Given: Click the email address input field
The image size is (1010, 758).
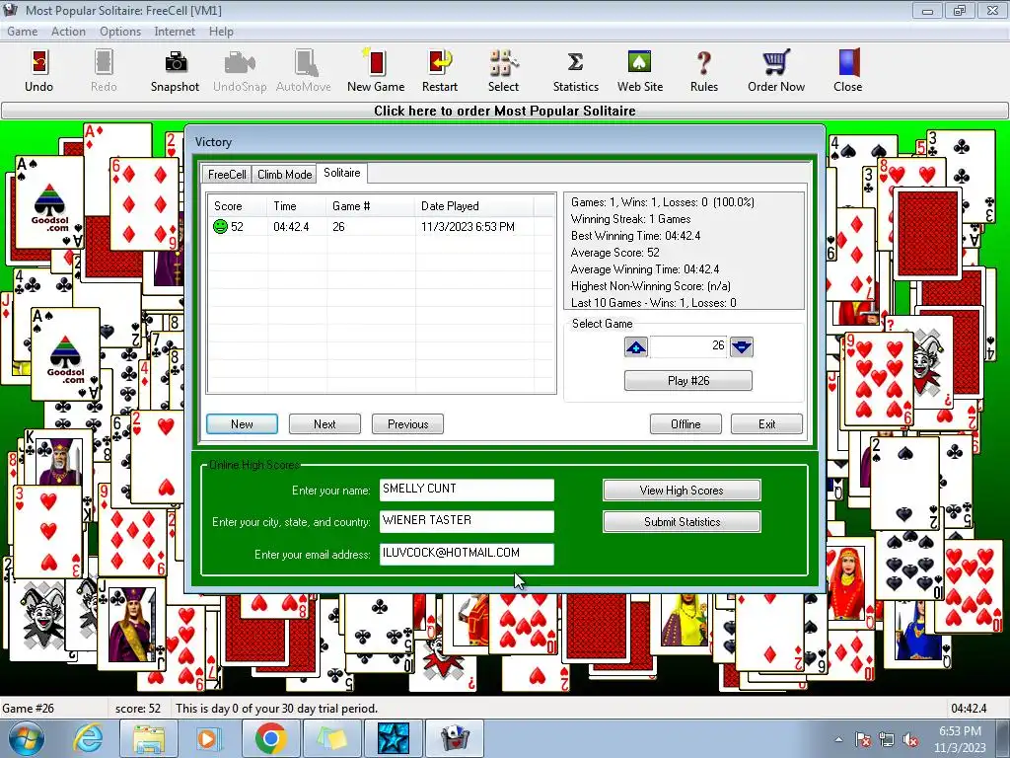Looking at the screenshot, I should [467, 554].
